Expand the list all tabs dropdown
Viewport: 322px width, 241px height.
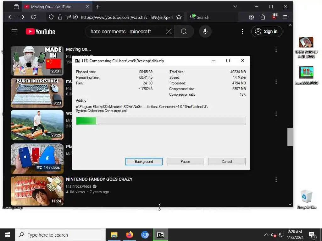(235, 7)
